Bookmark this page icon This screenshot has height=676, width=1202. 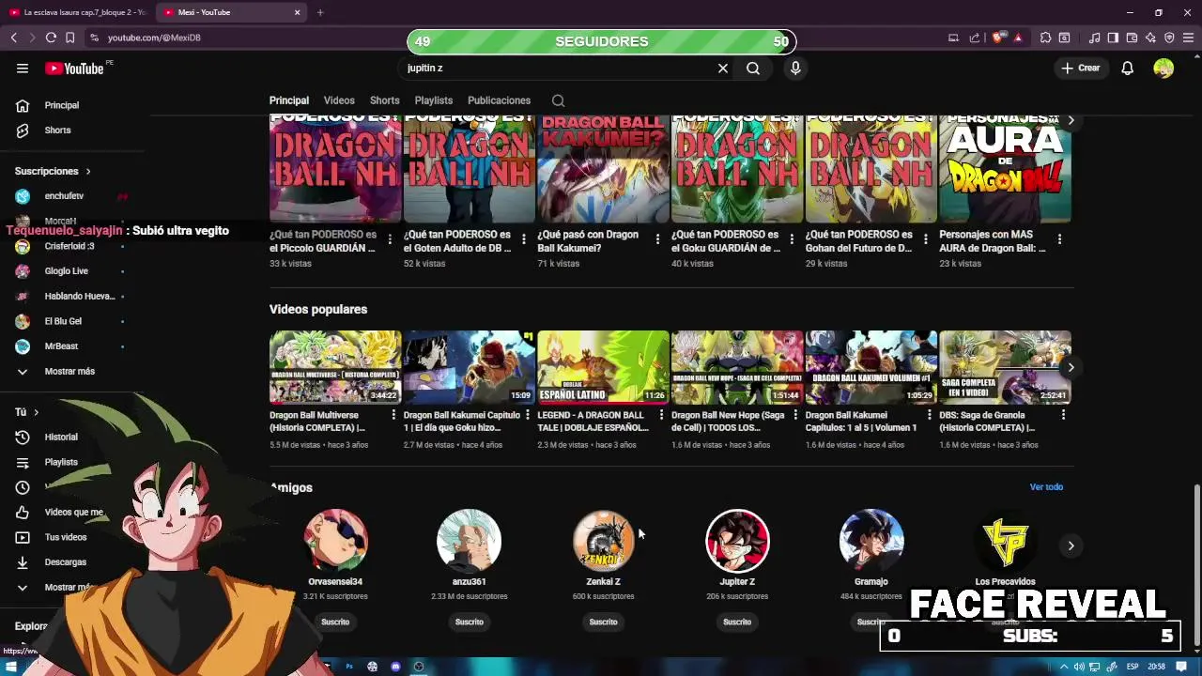(69, 38)
